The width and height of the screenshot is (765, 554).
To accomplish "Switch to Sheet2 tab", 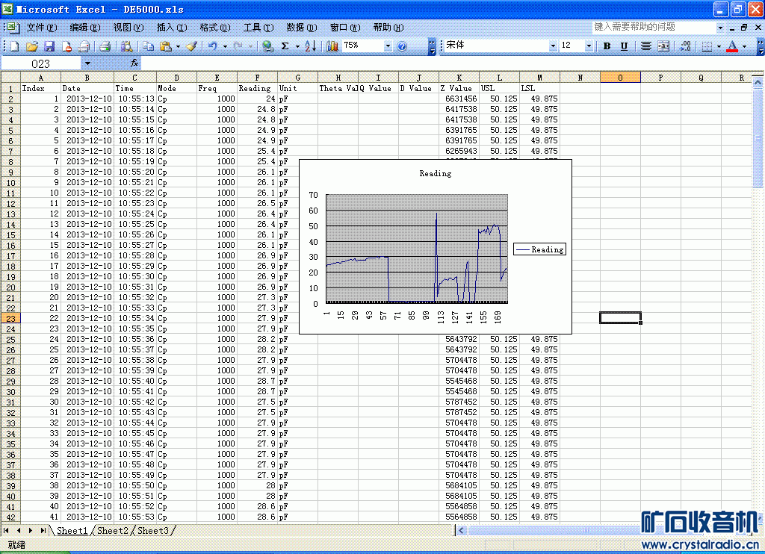I will tap(112, 531).
